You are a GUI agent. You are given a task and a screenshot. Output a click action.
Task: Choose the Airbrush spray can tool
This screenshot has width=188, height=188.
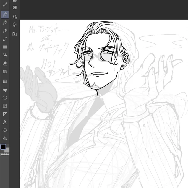(x=5, y=55)
